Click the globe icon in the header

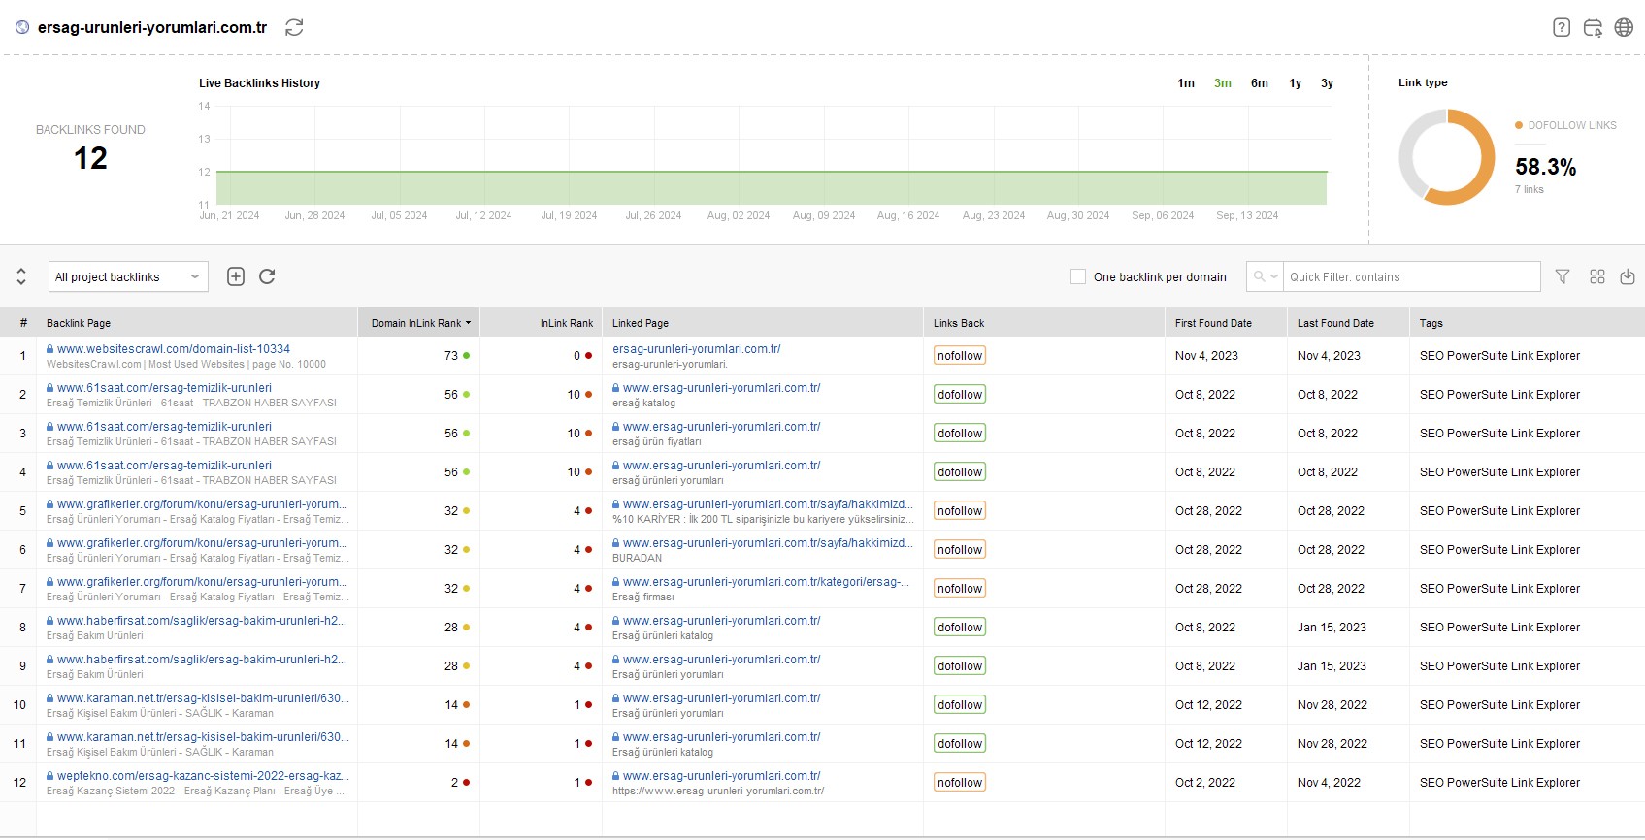coord(1624,27)
